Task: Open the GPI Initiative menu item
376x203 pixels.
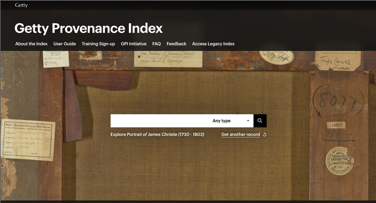Action: point(134,44)
